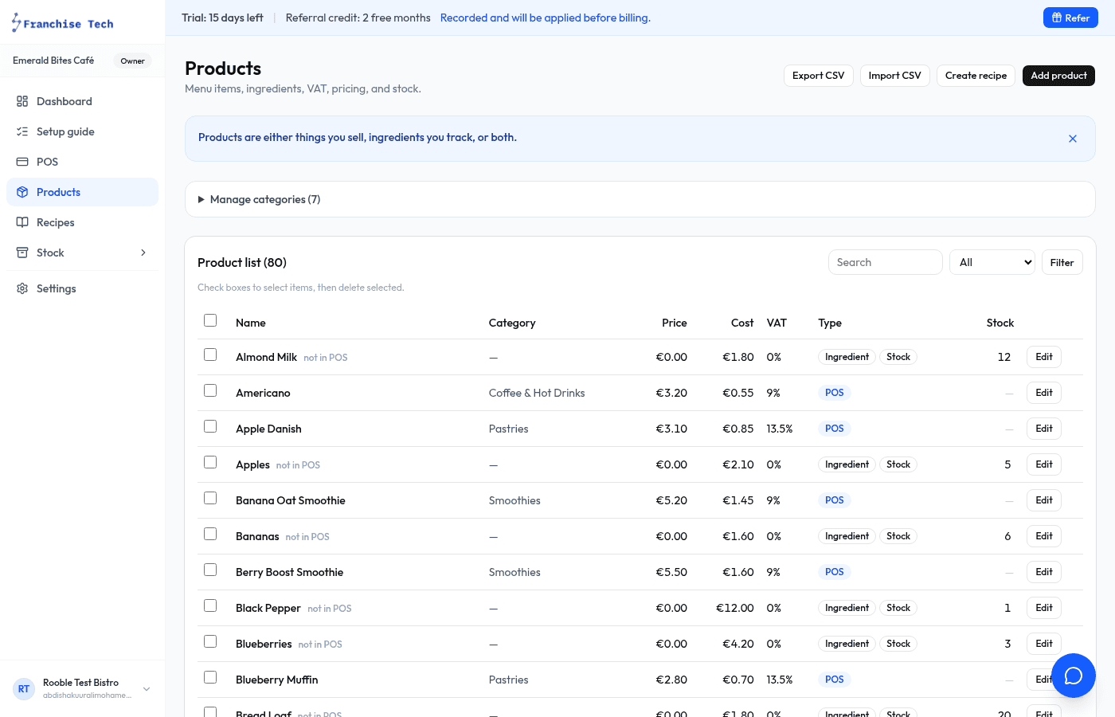1115x717 pixels.
Task: Expand the Stock submenu chevron
Action: pos(143,253)
